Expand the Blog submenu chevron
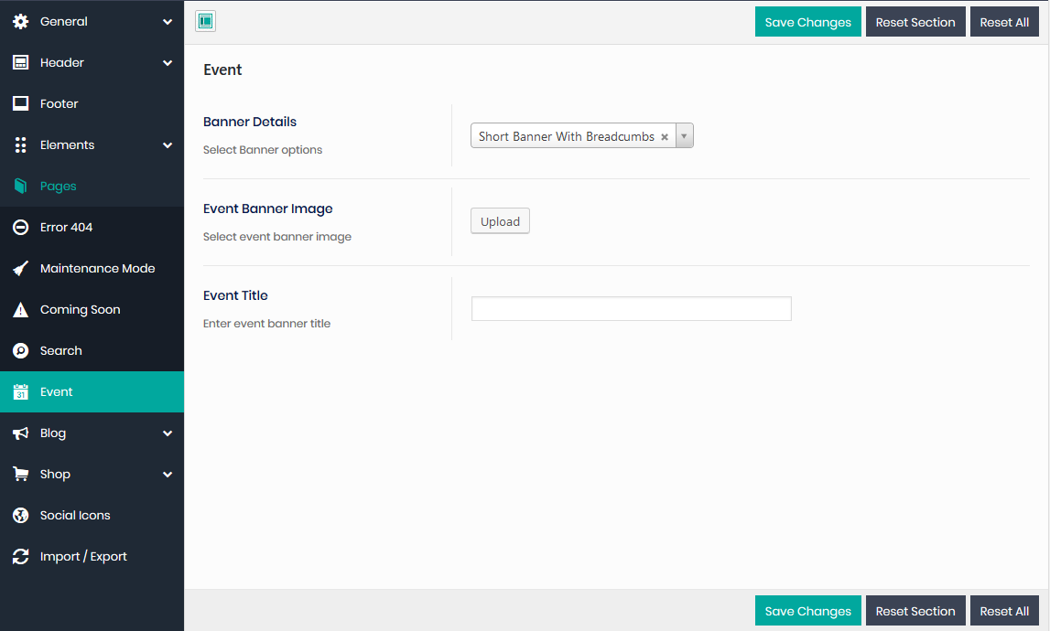The height and width of the screenshot is (631, 1050). (168, 433)
